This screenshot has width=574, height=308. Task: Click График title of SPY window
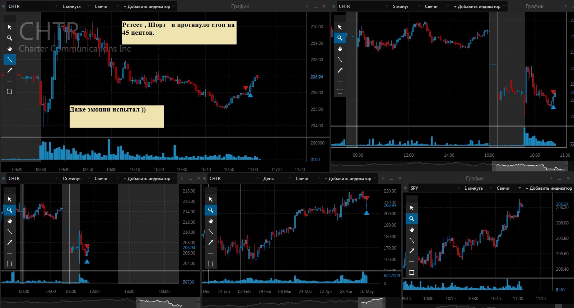pos(475,179)
